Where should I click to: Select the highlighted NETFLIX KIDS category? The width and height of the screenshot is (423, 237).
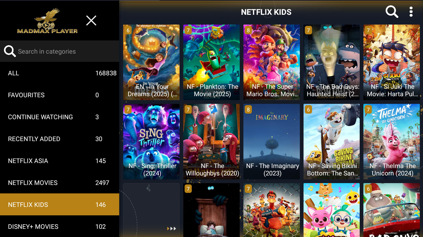[60, 205]
